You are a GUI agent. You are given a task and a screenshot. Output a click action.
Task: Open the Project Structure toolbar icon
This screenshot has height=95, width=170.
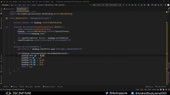[x=148, y=5]
